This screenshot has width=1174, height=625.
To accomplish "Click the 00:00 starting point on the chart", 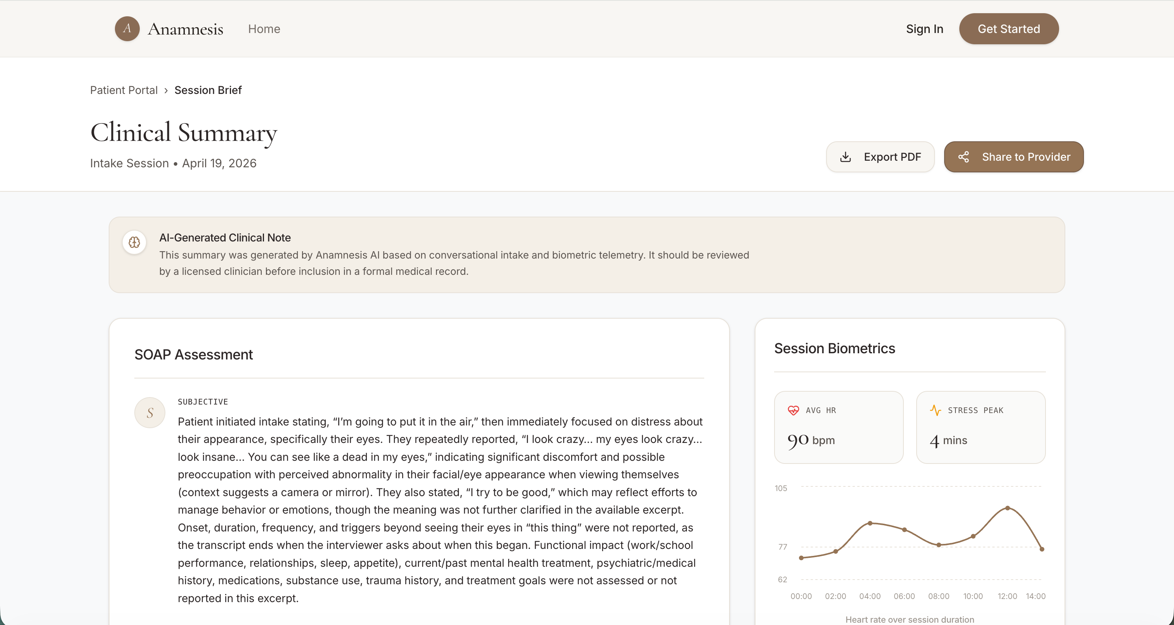I will [x=801, y=557].
